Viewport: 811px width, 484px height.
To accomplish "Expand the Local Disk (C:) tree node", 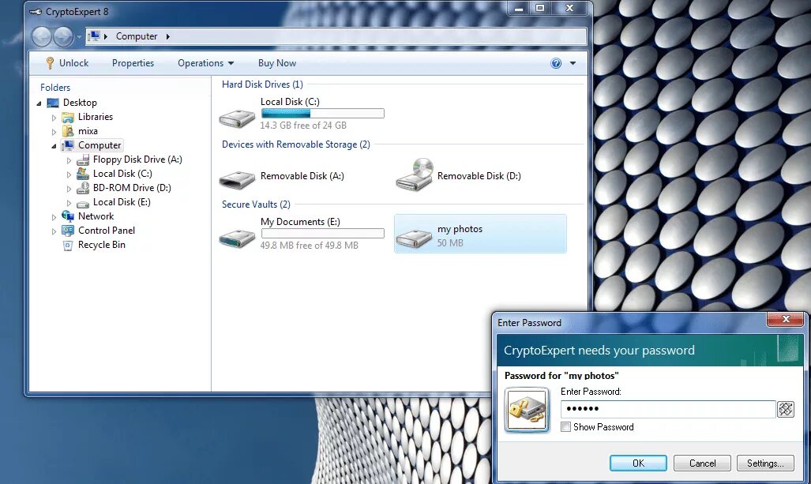I will (x=69, y=174).
